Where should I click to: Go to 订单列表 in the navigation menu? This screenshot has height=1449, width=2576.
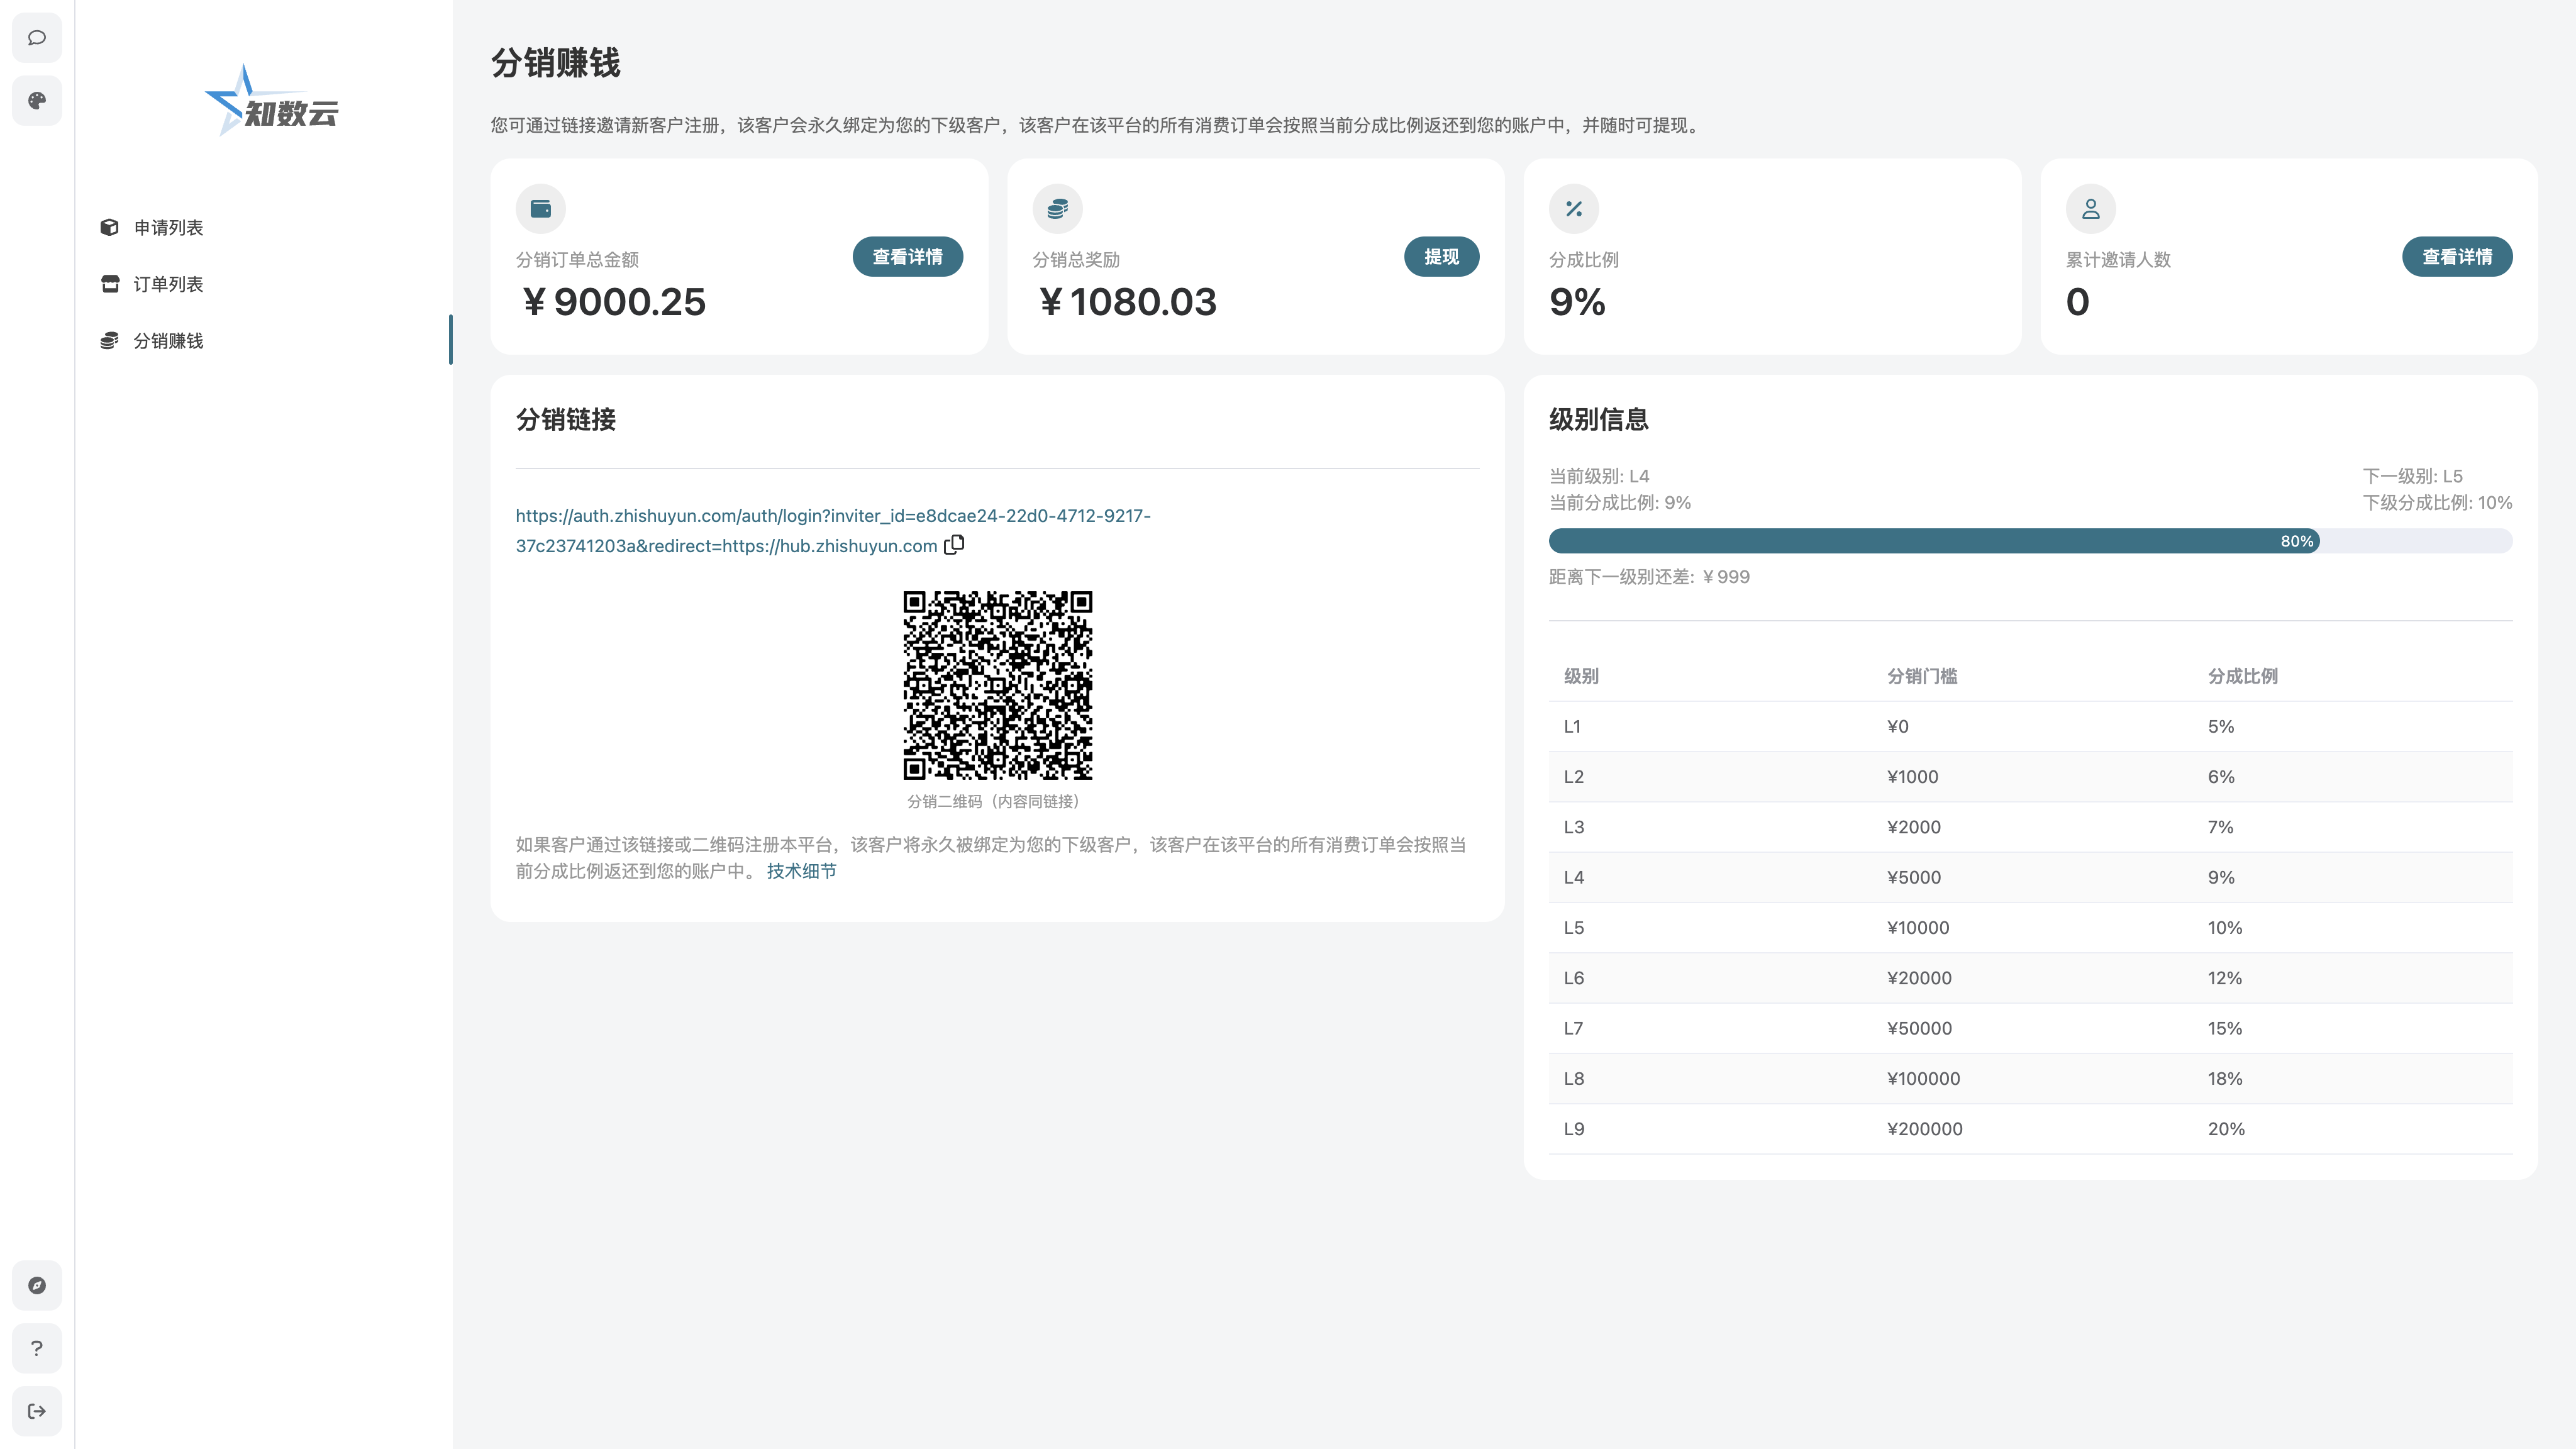[x=168, y=284]
